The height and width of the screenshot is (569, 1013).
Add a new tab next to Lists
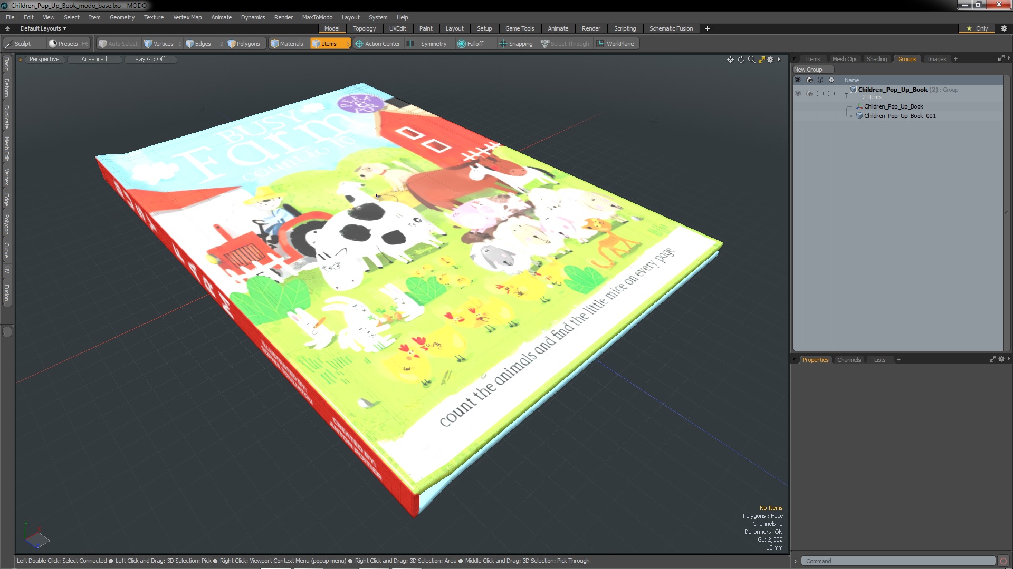[899, 360]
